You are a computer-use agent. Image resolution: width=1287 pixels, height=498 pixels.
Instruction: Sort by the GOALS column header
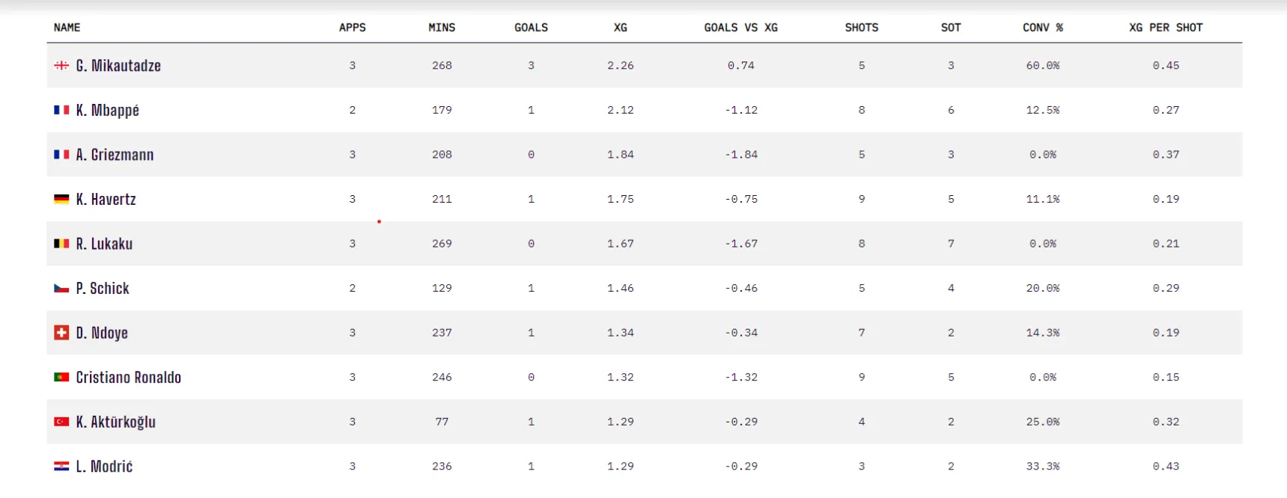pyautogui.click(x=531, y=28)
